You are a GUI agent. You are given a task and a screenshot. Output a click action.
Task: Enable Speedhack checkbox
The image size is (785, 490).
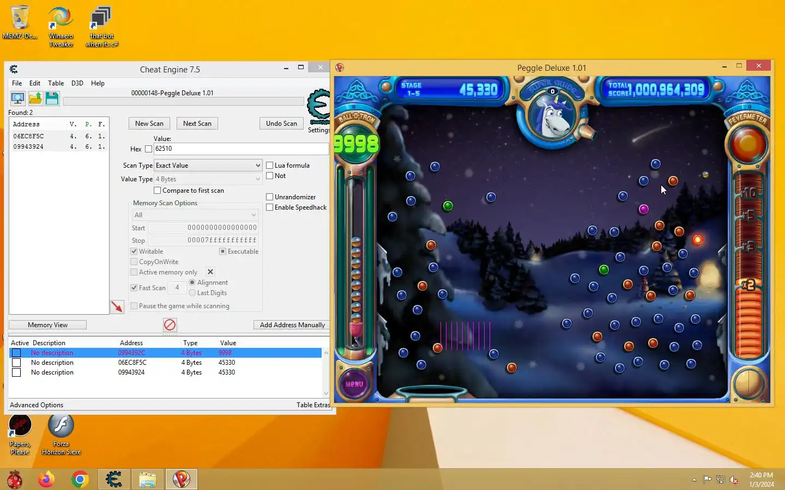click(x=269, y=207)
